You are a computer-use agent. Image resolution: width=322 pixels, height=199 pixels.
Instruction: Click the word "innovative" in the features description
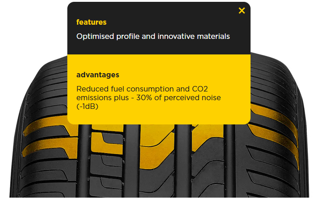176,36
